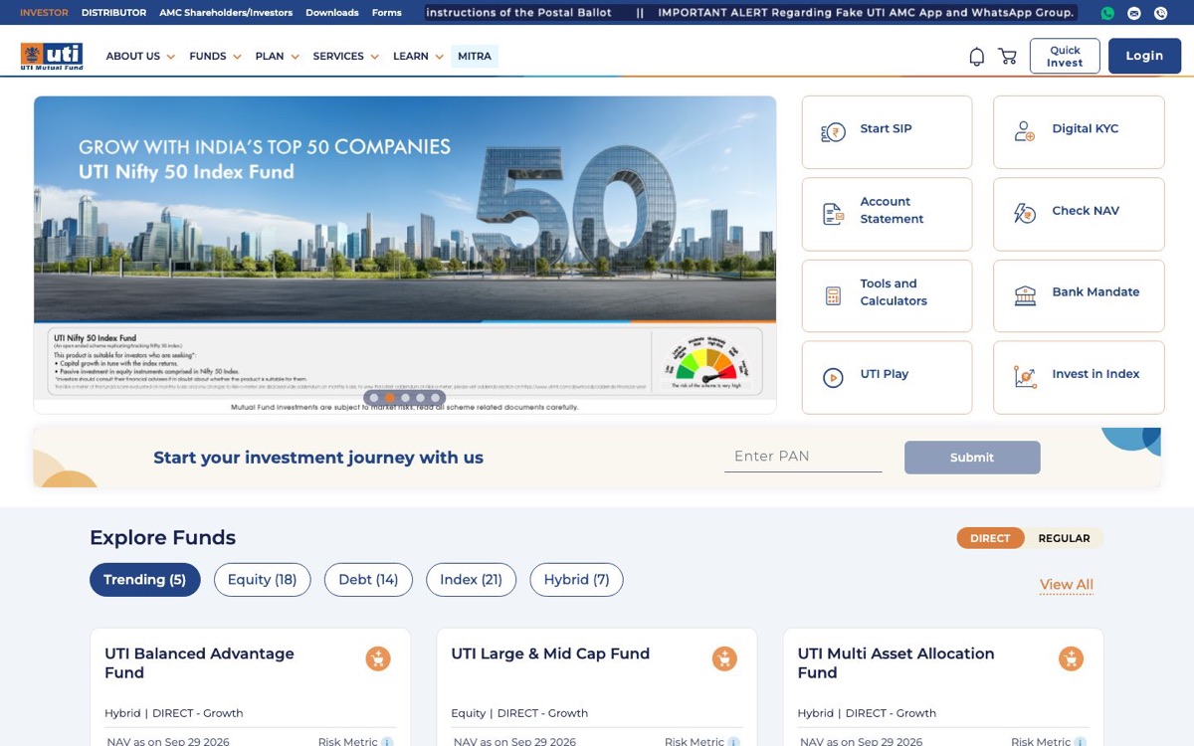Switch to DISTRIBUTOR top tab
The image size is (1194, 746).
tap(113, 13)
